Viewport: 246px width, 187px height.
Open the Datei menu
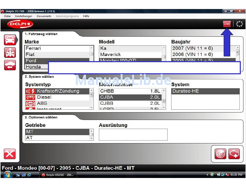[x=7, y=16]
